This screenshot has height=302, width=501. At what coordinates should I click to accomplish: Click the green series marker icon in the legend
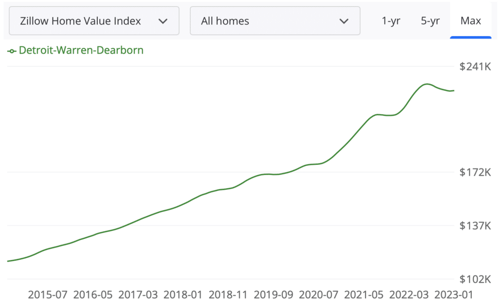coord(11,50)
